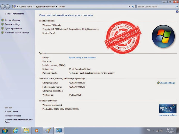
Task: Click the address bar computer icon
Action: [x=14, y=7]
